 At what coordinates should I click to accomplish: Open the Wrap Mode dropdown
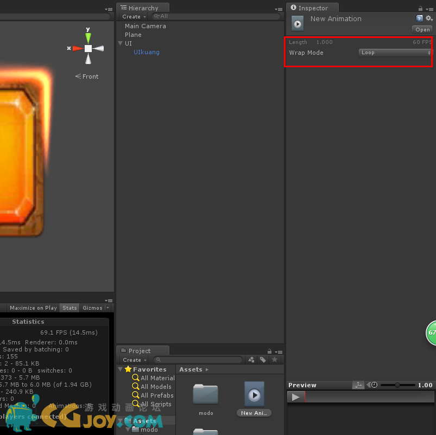coord(395,53)
